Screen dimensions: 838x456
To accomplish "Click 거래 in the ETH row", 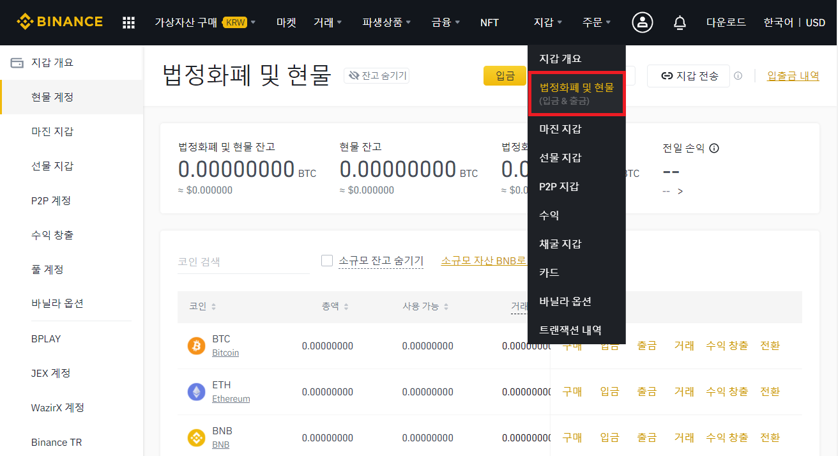I will pos(684,391).
